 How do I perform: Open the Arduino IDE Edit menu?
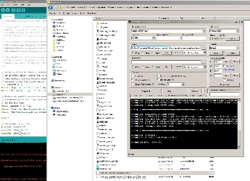tap(8, 5)
